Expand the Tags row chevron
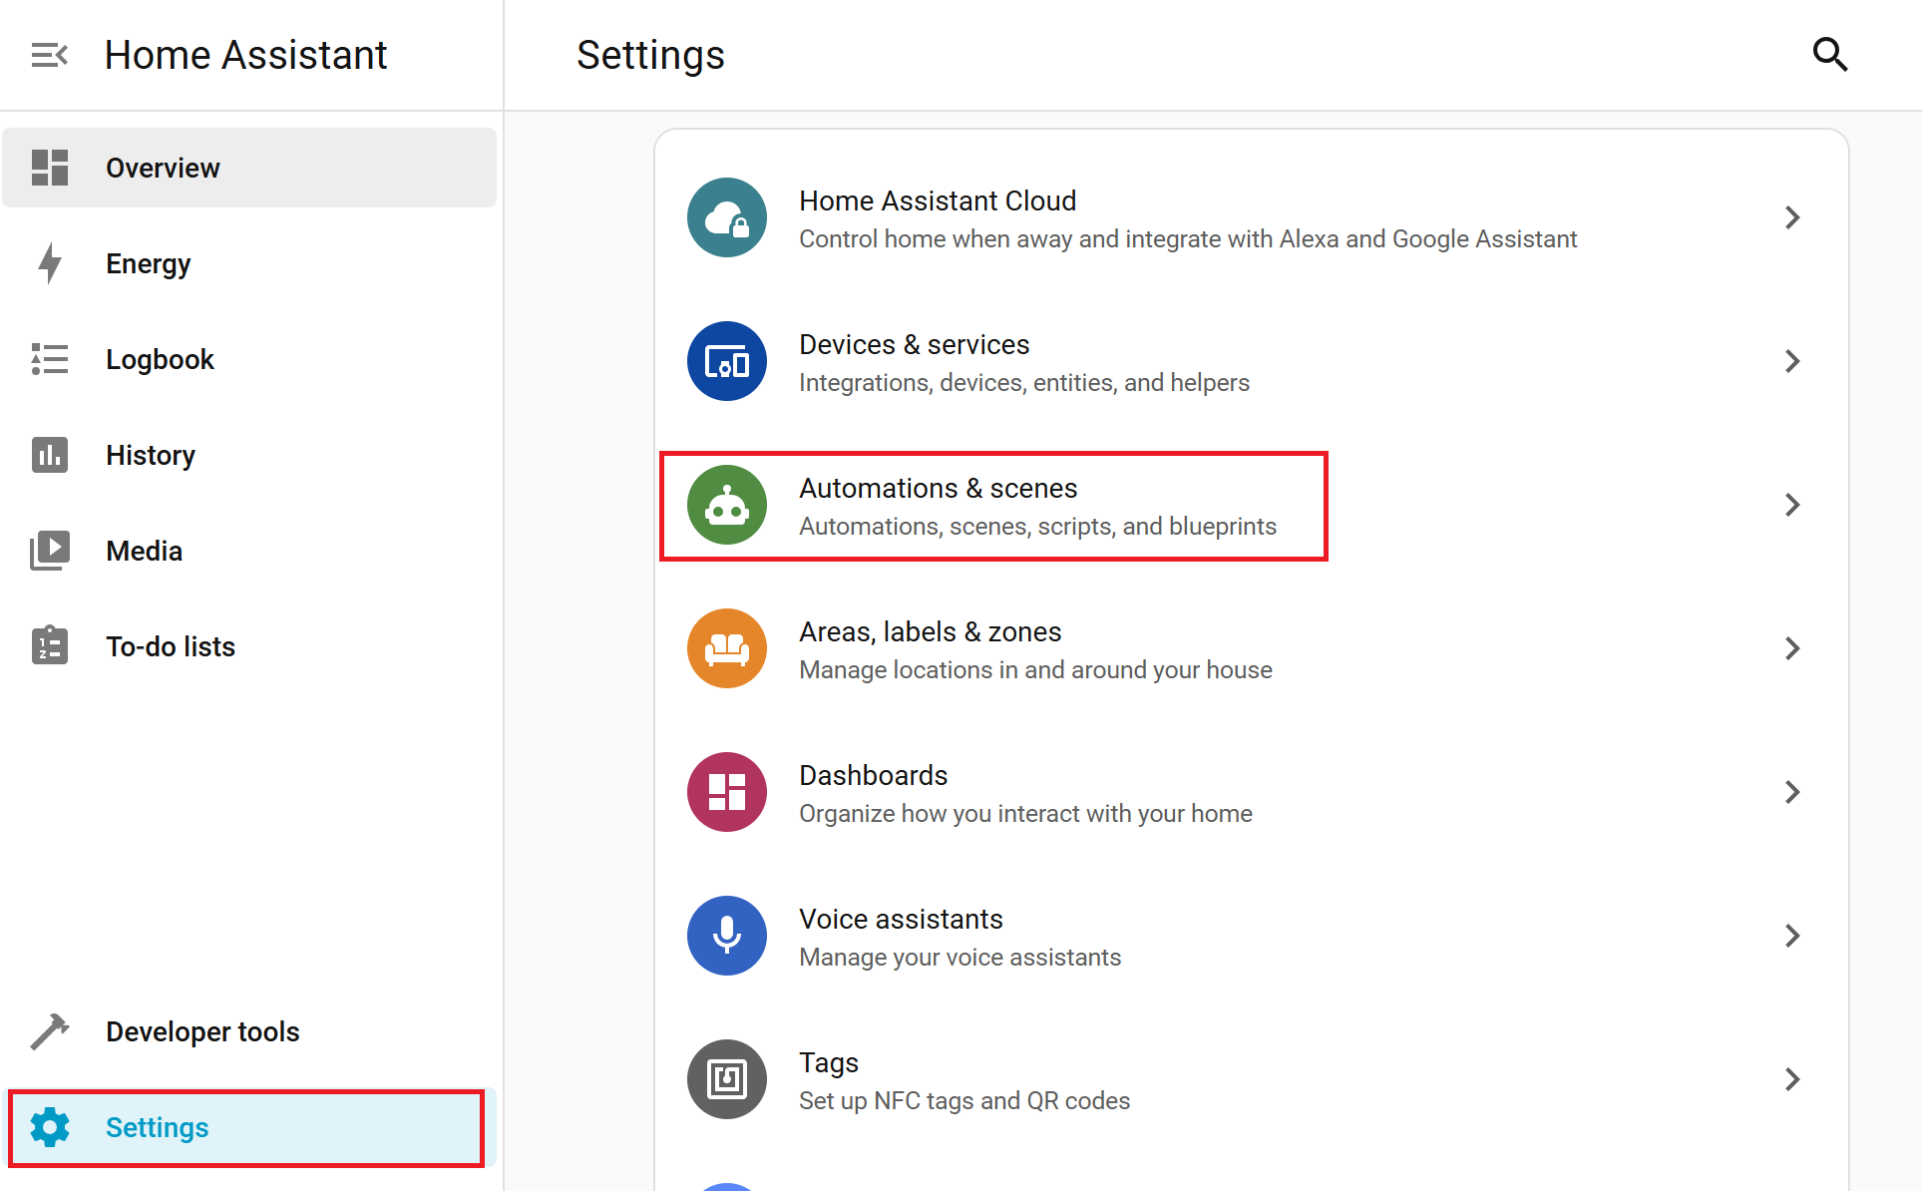 1792,1079
